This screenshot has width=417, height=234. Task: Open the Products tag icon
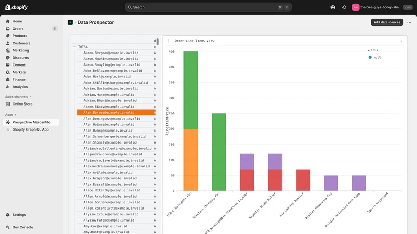(8, 36)
